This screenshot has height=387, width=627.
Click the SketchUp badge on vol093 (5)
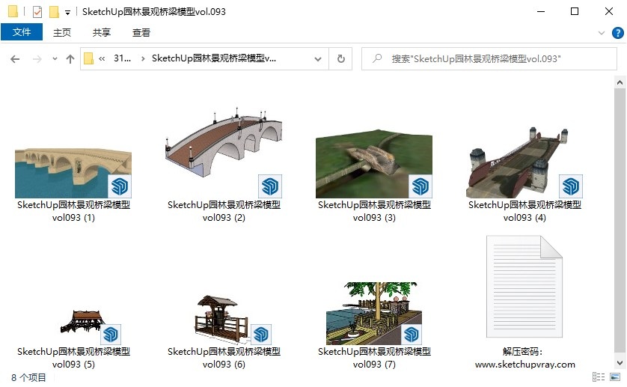[x=111, y=335]
